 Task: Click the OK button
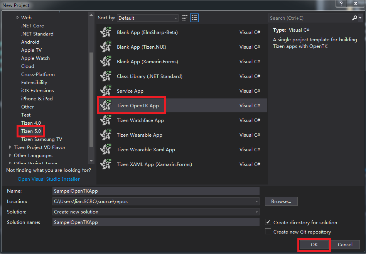(x=314, y=244)
